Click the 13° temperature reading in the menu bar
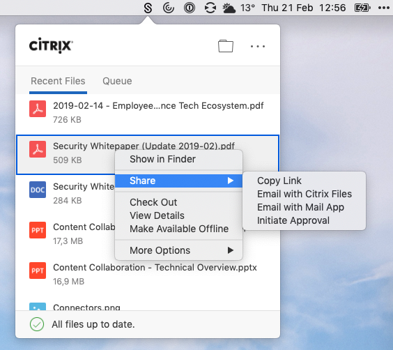Viewport: 393px width, 350px height. click(x=247, y=8)
